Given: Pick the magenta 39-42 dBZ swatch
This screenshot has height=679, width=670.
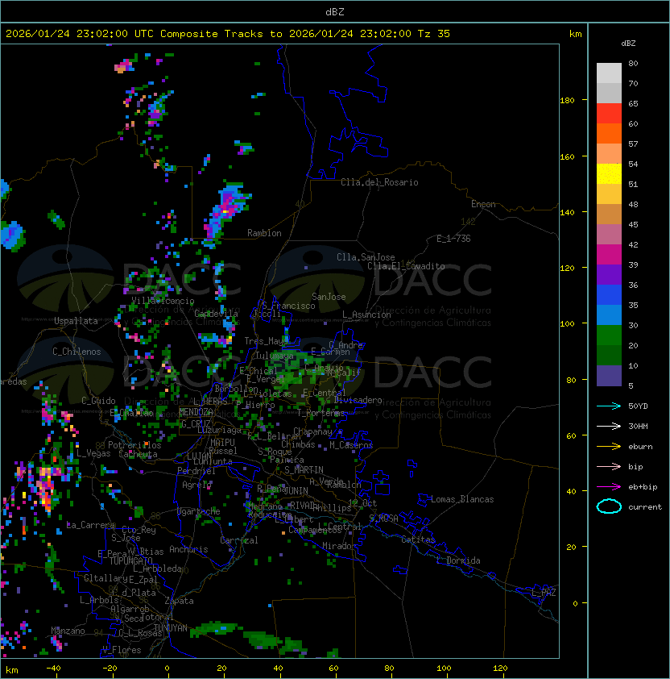Looking at the screenshot, I should tap(609, 255).
